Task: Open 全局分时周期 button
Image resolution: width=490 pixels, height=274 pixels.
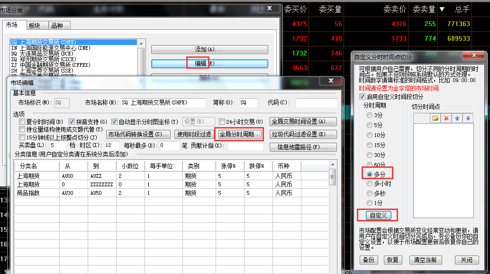Action: click(x=239, y=134)
